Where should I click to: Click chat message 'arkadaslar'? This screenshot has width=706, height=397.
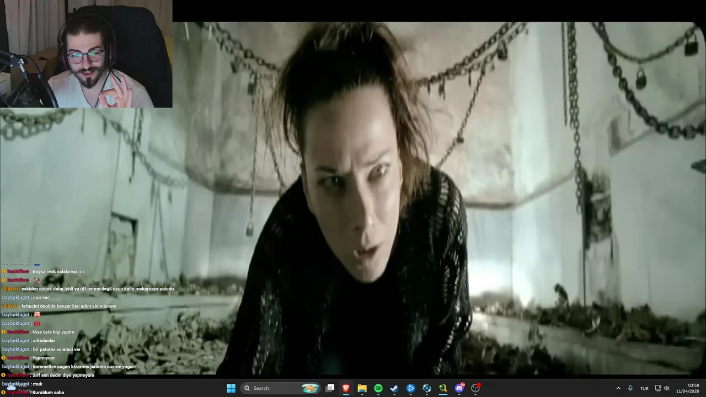(44, 341)
